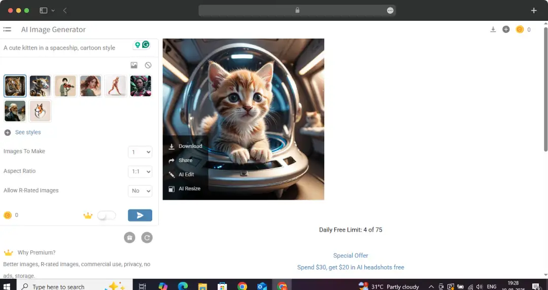Open Outlook from taskbar
The height and width of the screenshot is (290, 548).
(262, 286)
